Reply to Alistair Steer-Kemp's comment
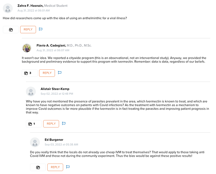 coord(51,124)
